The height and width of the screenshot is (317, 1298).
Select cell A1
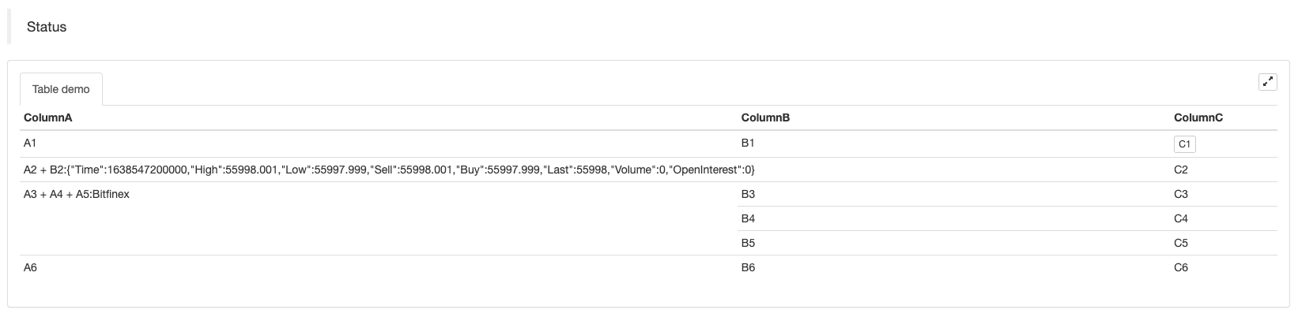point(31,144)
